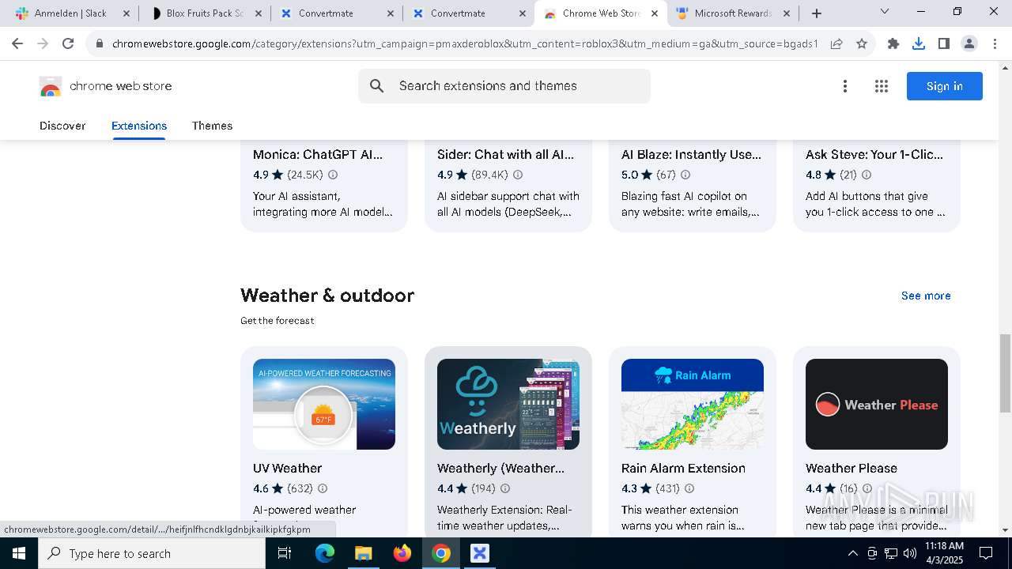Show rating info for UV Weather
Screen dimensions: 1012x569
pyautogui.click(x=323, y=488)
